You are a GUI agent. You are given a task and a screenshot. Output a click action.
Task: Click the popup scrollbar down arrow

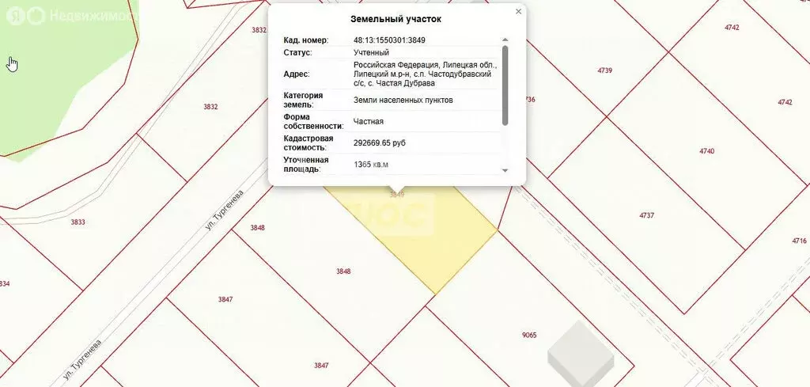pos(505,170)
